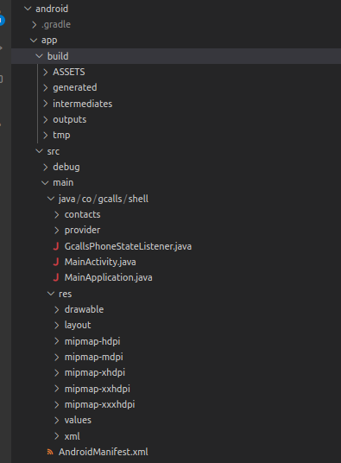The image size is (341, 463).
Task: Collapse the res folder chevron
Action: pos(51,294)
